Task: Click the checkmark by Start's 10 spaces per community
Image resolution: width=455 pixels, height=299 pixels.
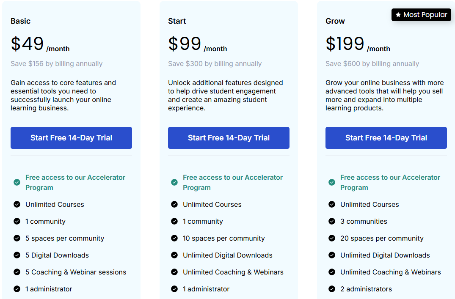Action: (174, 238)
